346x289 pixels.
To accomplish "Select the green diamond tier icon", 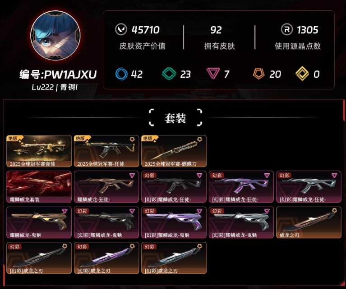I will (x=169, y=74).
